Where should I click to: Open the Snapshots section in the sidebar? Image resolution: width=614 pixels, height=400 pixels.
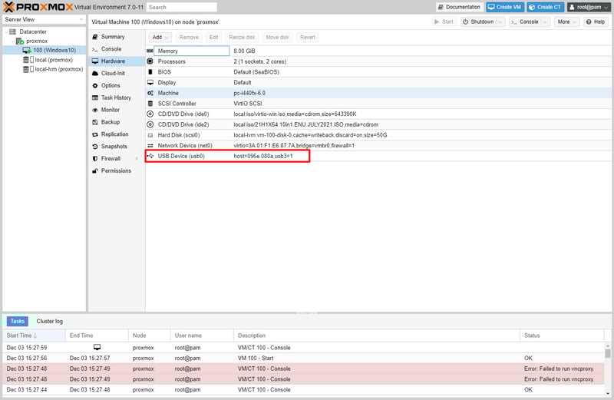114,146
